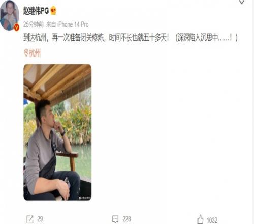Click the iPhone 14 Pro source link
Image resolution: width=254 pixels, height=224 pixels.
click(73, 24)
